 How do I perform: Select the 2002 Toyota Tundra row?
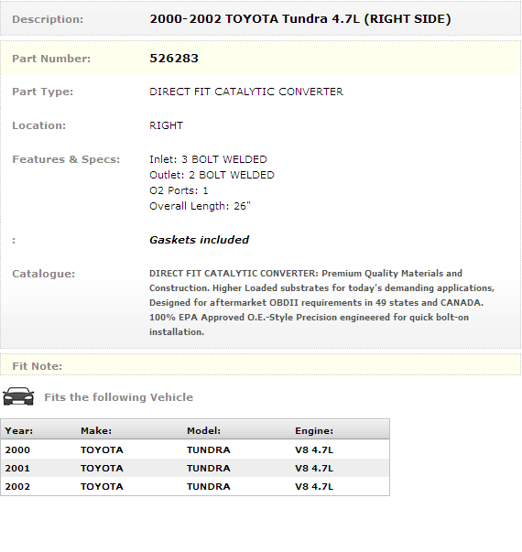pos(195,486)
